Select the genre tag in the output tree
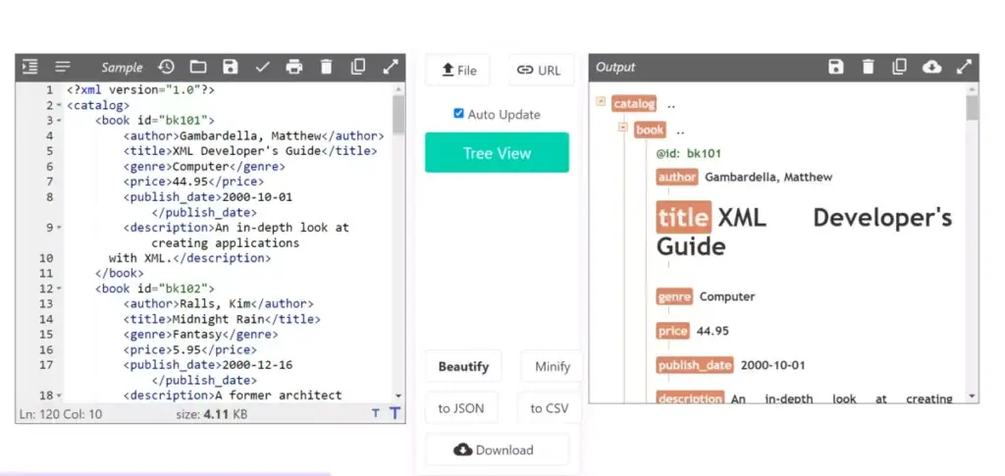1005x476 pixels. click(x=674, y=296)
